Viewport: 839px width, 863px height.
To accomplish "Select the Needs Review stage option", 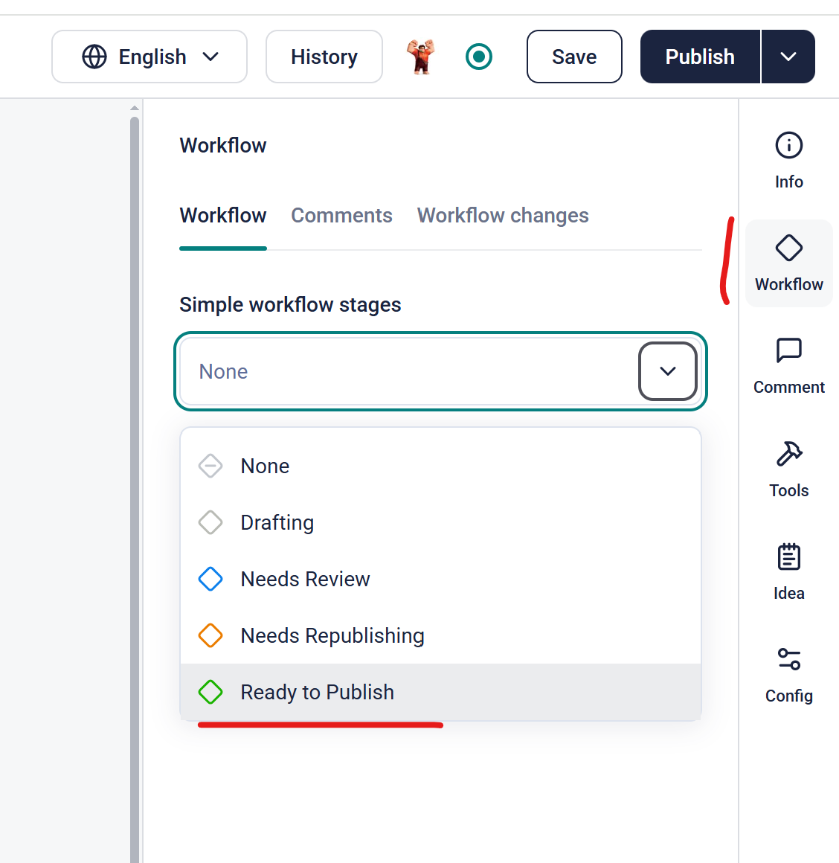I will click(x=305, y=579).
